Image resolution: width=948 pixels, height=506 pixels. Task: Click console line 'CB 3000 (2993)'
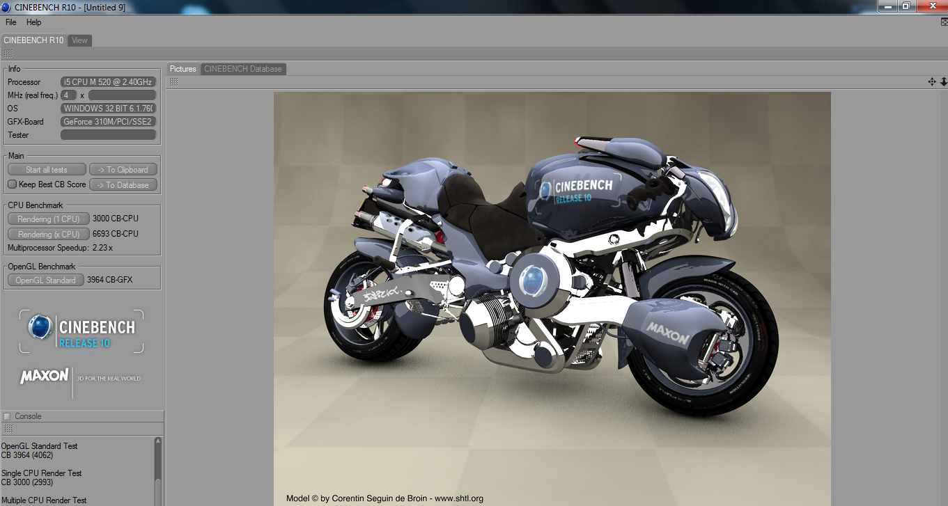[27, 482]
